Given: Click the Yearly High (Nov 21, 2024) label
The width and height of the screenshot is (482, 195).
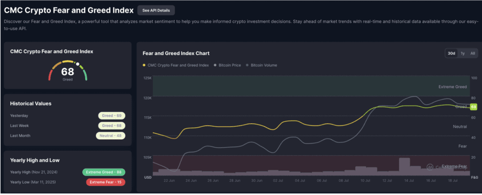Looking at the screenshot, I should 34,172.
